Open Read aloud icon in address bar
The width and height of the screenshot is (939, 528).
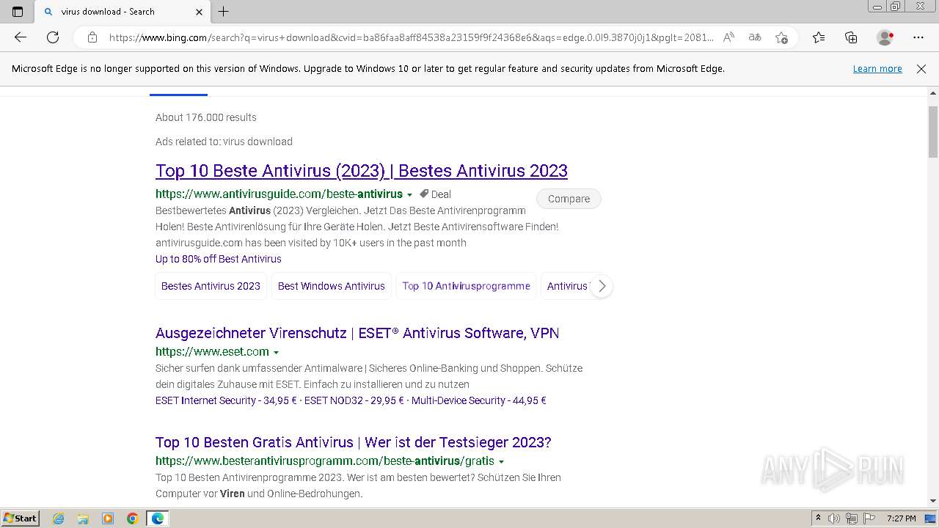point(728,37)
